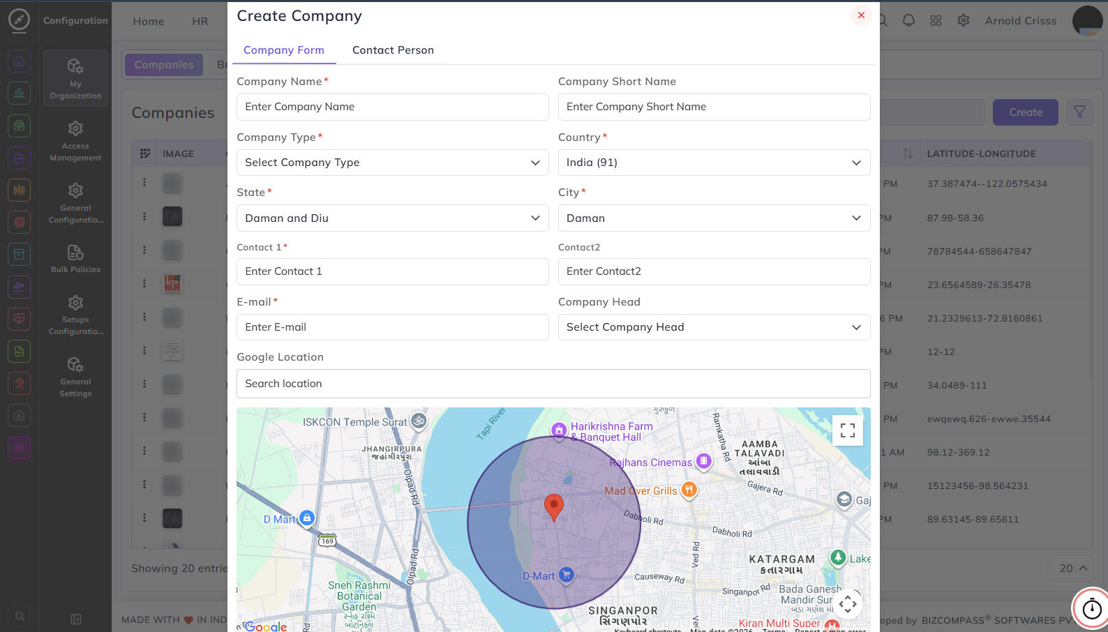Viewport: 1108px width, 632px height.
Task: Click the company image thumbnail in the 23.6564589 row
Action: (172, 283)
